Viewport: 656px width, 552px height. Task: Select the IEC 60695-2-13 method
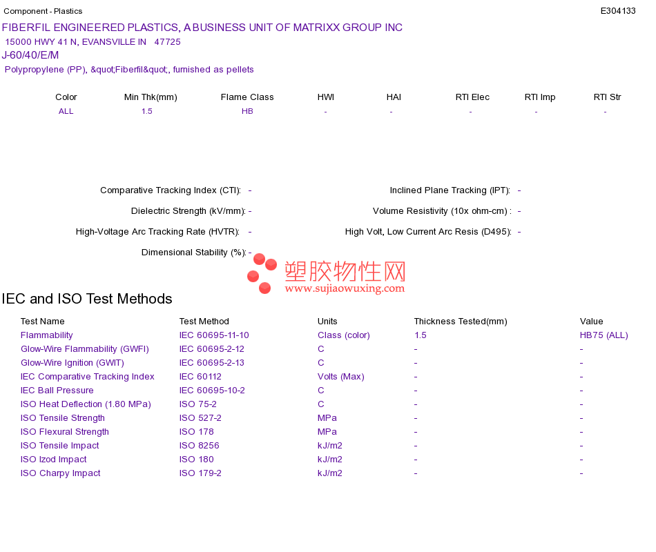tap(212, 363)
